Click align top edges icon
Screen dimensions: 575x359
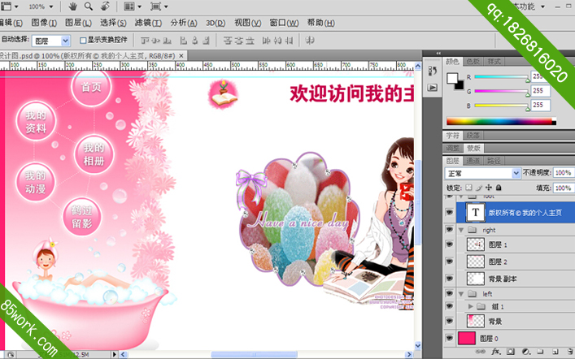[146, 41]
